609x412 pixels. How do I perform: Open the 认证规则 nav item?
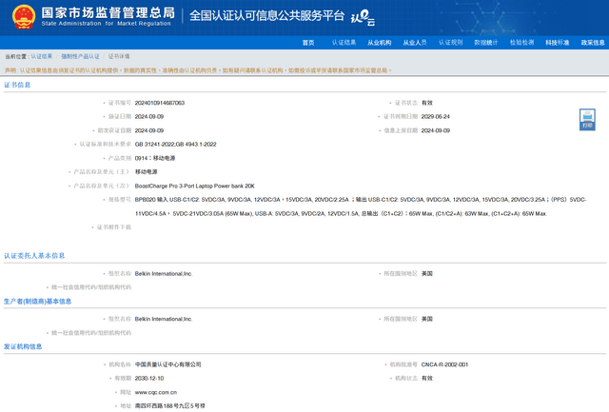coord(450,43)
